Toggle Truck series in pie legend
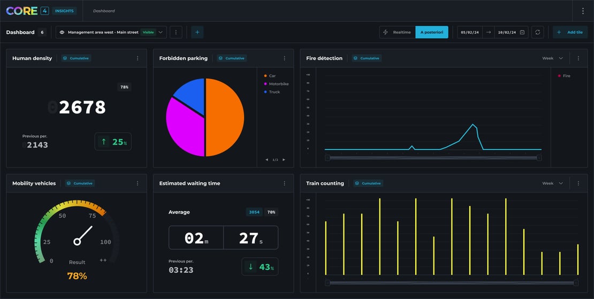Viewport: 594px width, 299px height. (272, 92)
